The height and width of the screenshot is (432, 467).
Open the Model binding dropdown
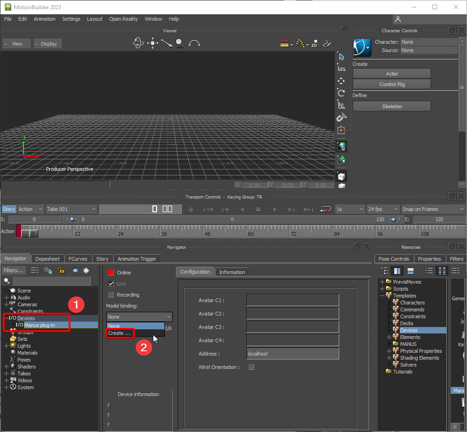tap(139, 317)
